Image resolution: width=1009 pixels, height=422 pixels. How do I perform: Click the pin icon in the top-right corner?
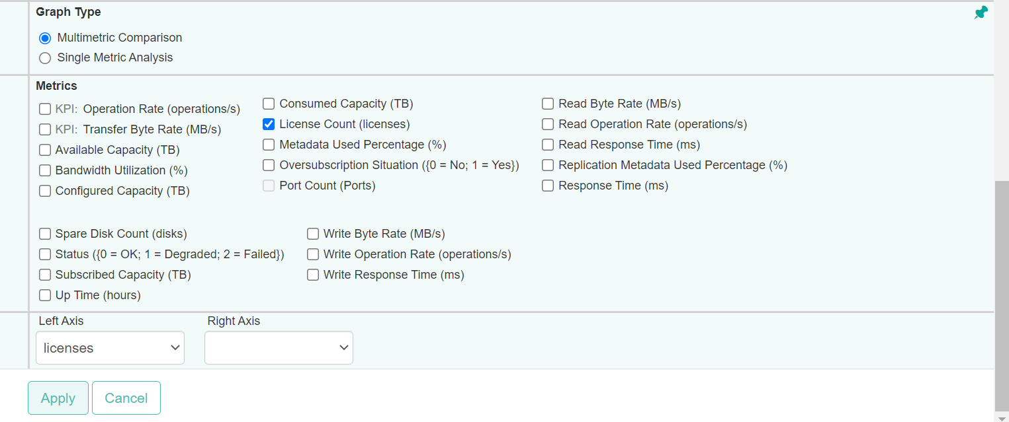(x=981, y=12)
